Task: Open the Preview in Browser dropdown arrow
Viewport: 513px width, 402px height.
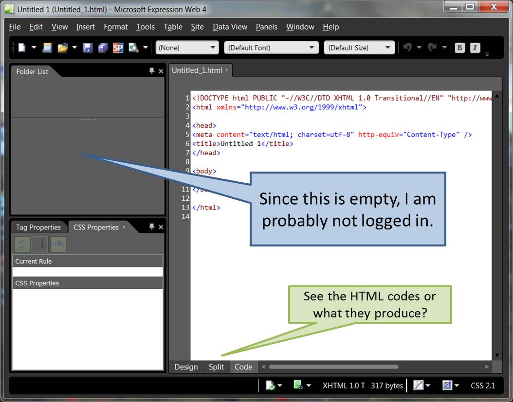Action: (146, 48)
